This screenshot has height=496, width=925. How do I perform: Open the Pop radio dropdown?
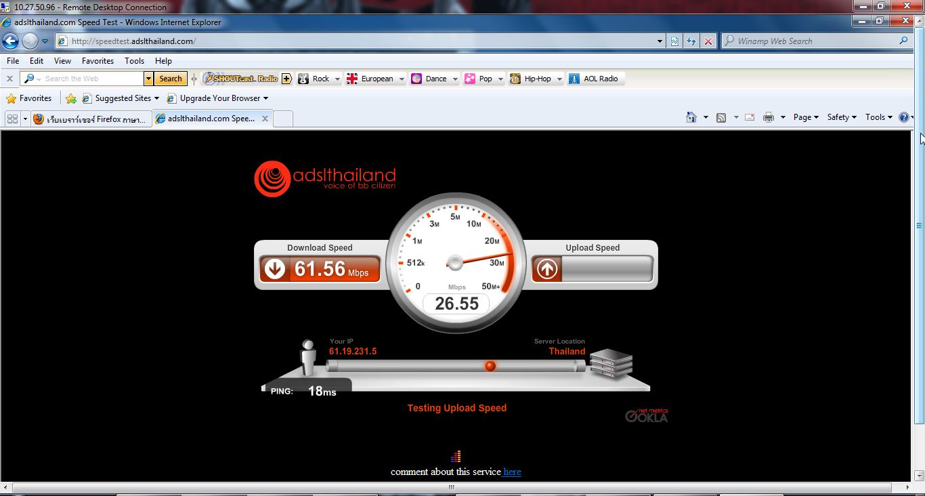click(500, 79)
